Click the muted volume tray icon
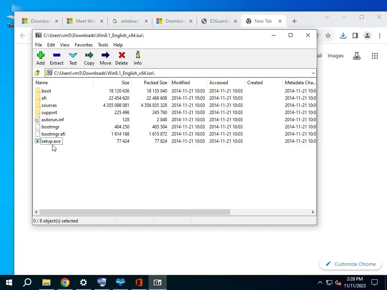The width and height of the screenshot is (387, 290). [x=338, y=282]
